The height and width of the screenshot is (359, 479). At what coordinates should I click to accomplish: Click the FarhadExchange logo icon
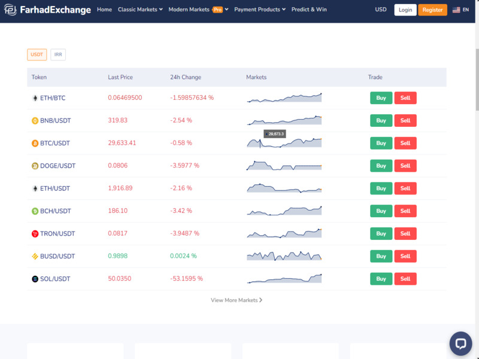pyautogui.click(x=10, y=10)
